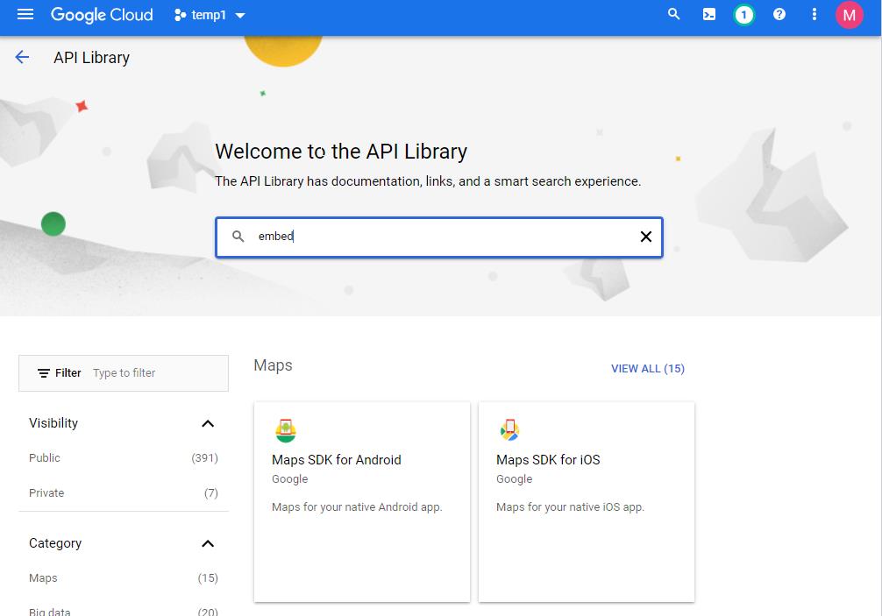Screen dimensions: 882x616
Task: Click the (391) count beside Public
Action: [205, 458]
